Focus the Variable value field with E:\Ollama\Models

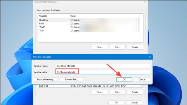103,72
